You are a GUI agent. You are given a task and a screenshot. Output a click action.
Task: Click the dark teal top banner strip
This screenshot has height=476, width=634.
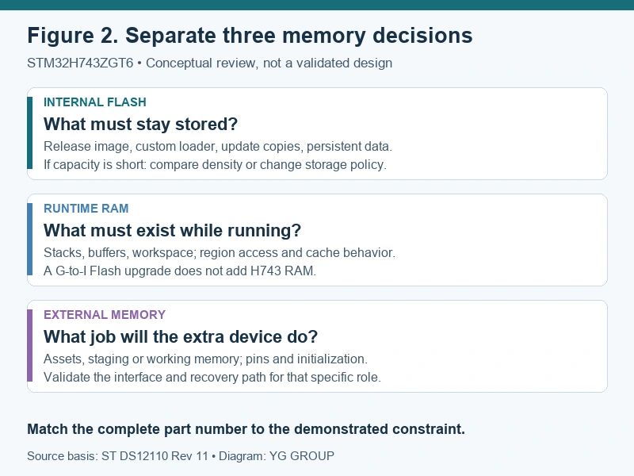click(x=317, y=5)
